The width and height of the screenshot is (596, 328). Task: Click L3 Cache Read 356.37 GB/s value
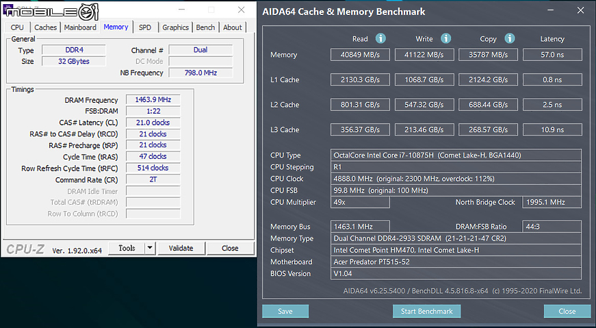[360, 129]
